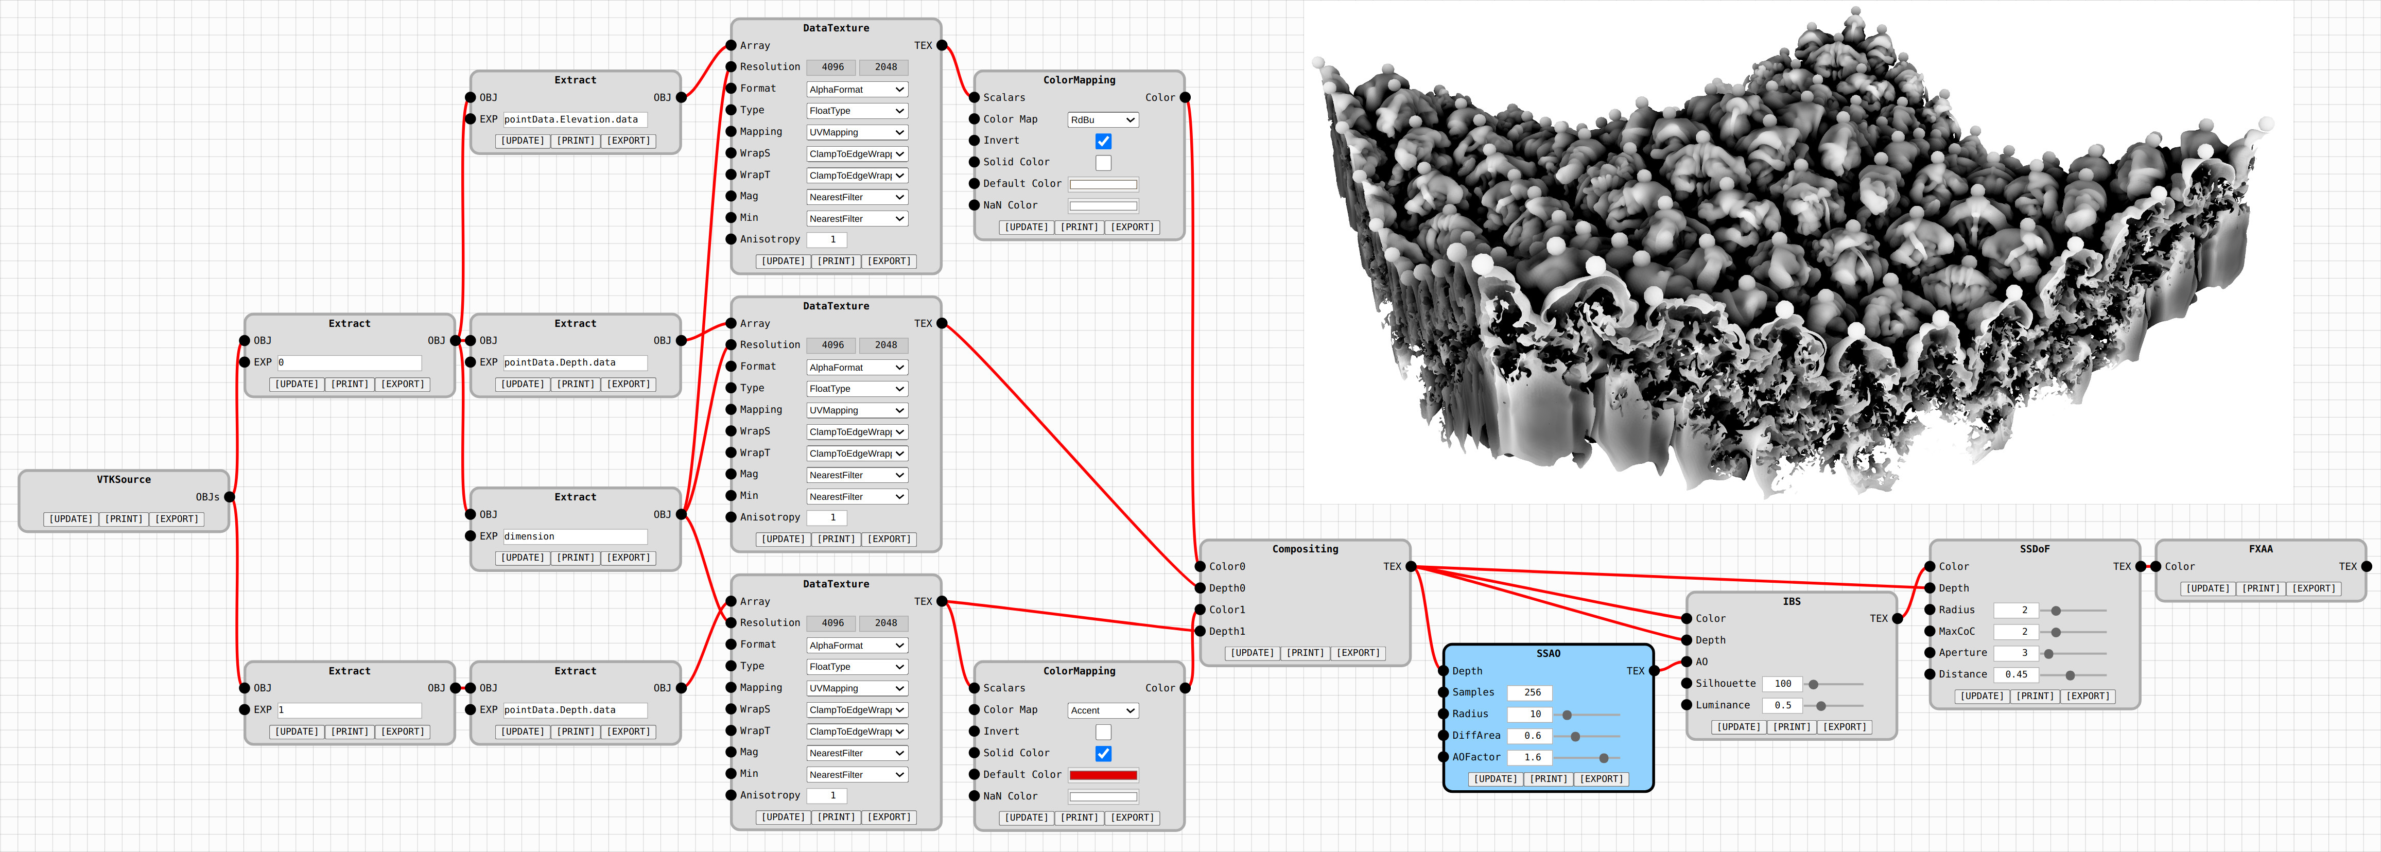This screenshot has height=852, width=2381.
Task: Click the IBS AO input port
Action: click(1687, 662)
